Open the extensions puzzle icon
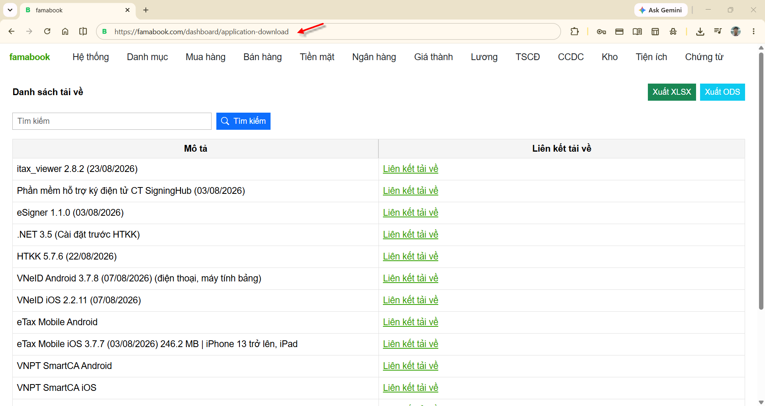 coord(575,31)
